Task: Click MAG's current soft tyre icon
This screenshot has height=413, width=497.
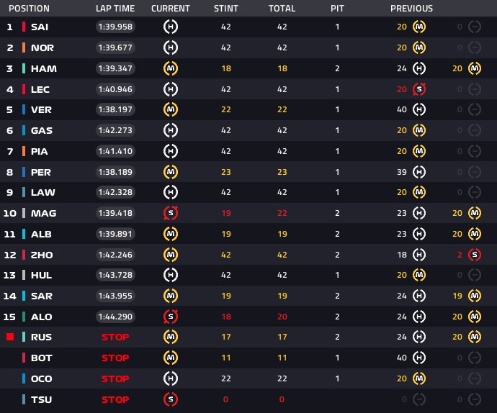Action: (x=171, y=213)
